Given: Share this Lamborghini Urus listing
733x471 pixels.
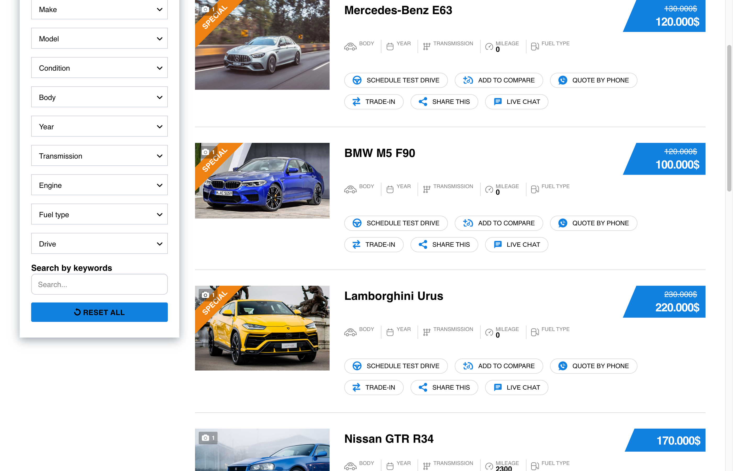Looking at the screenshot, I should [444, 387].
